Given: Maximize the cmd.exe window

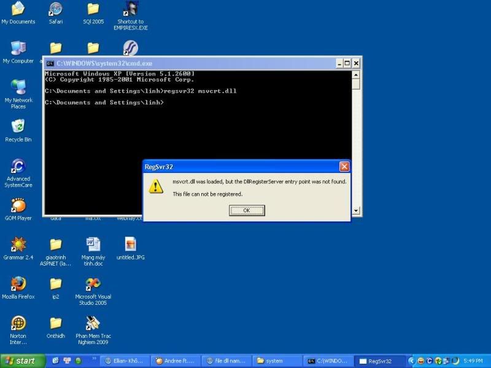Looking at the screenshot, I should point(347,64).
